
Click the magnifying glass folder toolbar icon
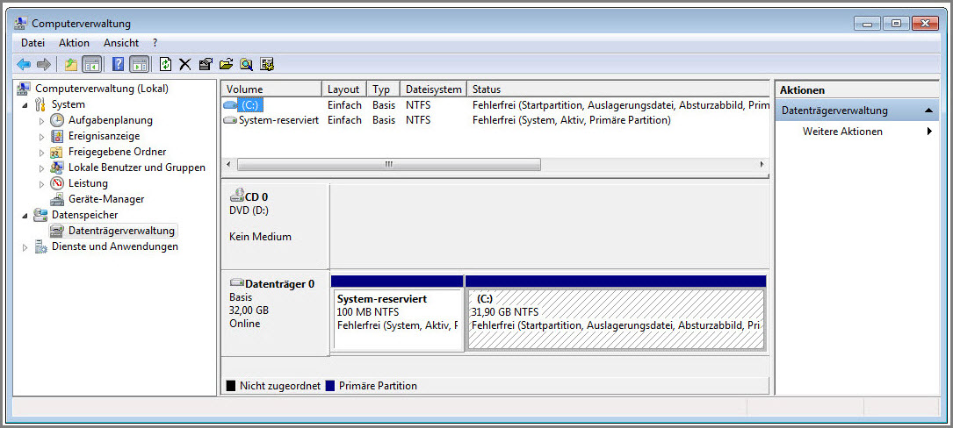[x=247, y=64]
